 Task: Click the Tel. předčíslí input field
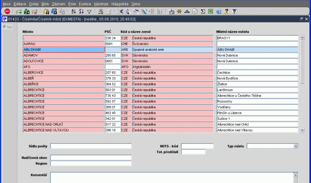point(193,152)
